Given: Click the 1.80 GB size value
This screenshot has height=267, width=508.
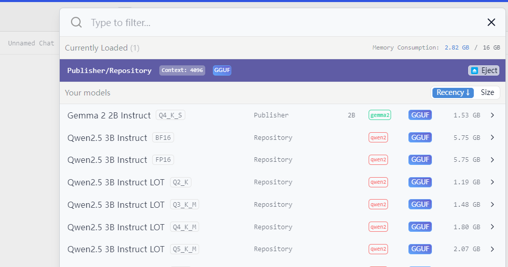Looking at the screenshot, I should pyautogui.click(x=467, y=227).
